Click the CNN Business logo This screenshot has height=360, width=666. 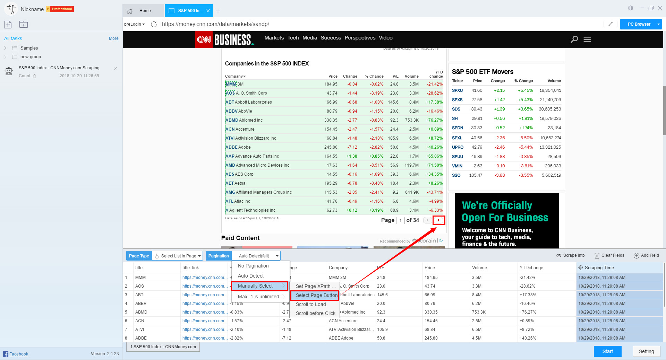click(x=225, y=39)
